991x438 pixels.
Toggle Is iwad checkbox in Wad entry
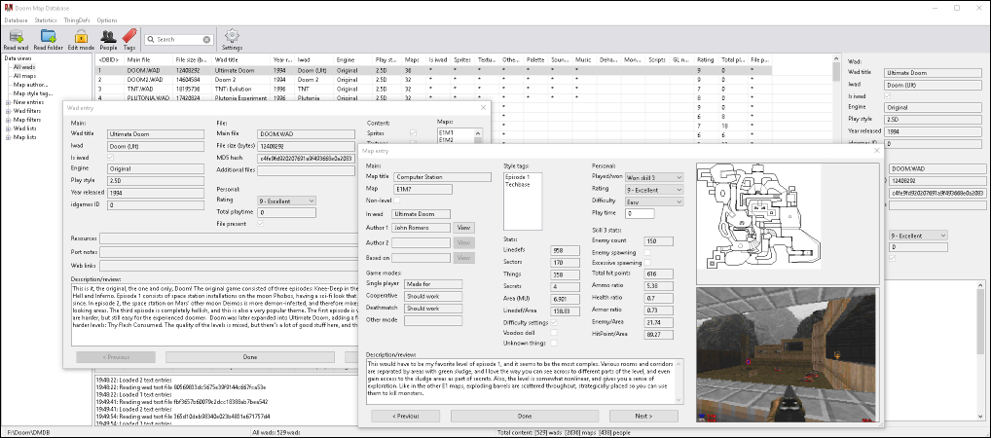click(x=111, y=157)
